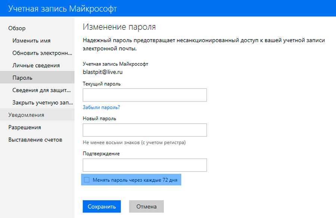Go to Личные сведения page

[36, 66]
